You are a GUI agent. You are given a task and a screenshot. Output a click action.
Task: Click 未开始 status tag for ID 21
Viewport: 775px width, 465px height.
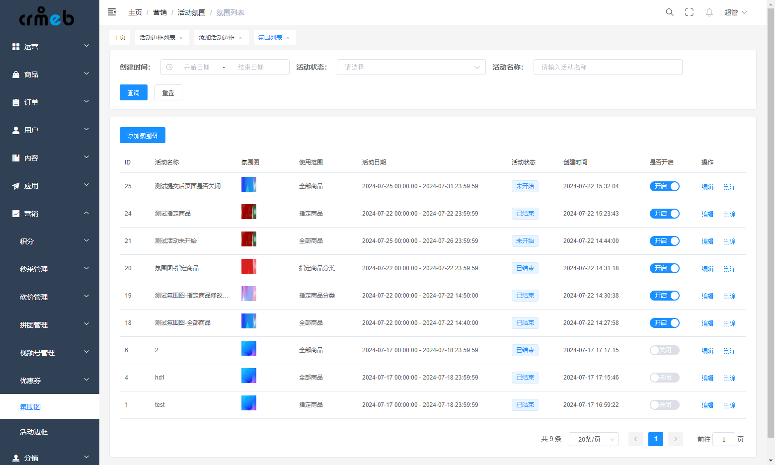click(x=525, y=241)
